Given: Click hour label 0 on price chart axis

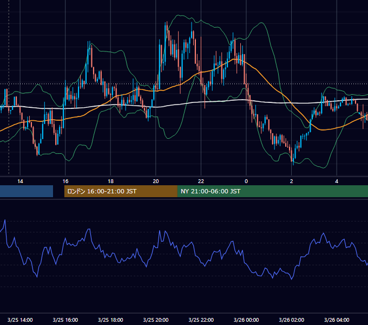Looking at the screenshot, I should [246, 181].
